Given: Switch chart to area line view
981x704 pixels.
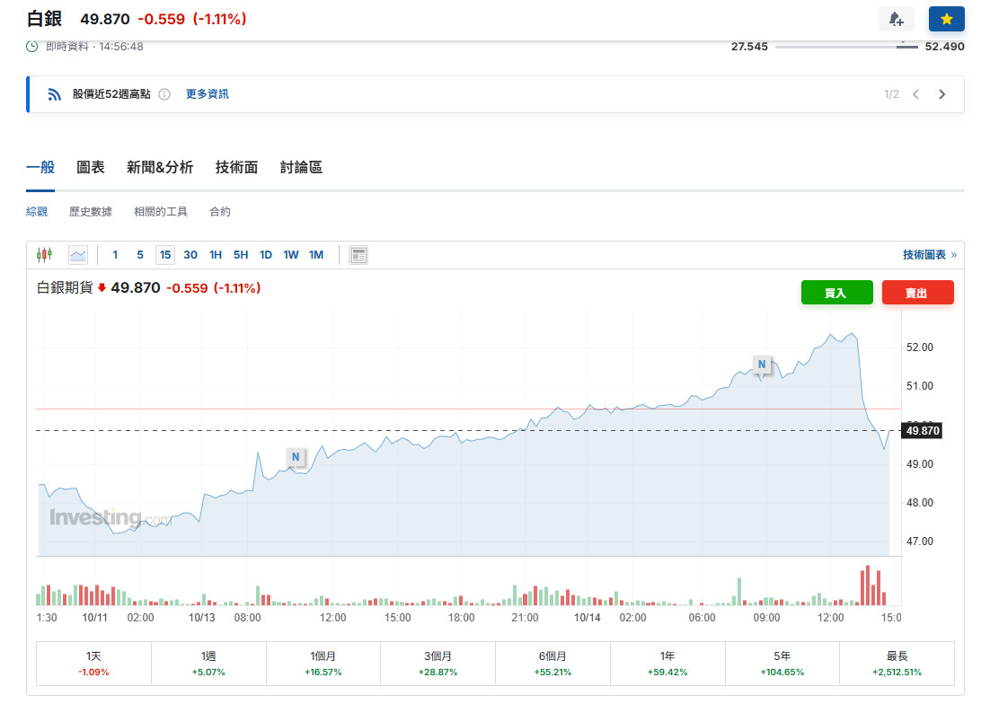Looking at the screenshot, I should (x=78, y=255).
